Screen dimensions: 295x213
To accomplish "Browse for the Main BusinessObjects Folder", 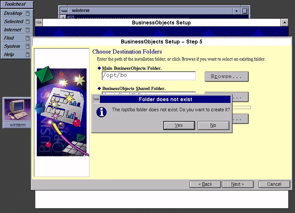I will [x=226, y=77].
